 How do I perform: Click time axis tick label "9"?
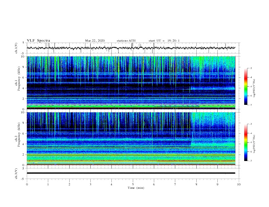coord(217,184)
